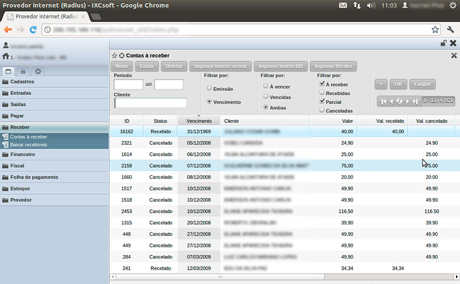
Task: Go to previous page of records
Action: click(391, 102)
